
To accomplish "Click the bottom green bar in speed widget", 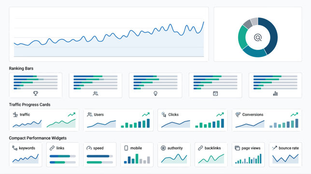I will click(94, 162).
